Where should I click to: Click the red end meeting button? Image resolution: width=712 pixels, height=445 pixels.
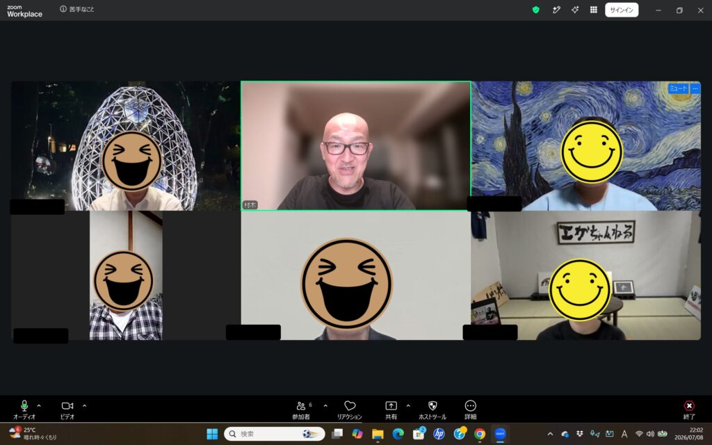[x=689, y=409]
